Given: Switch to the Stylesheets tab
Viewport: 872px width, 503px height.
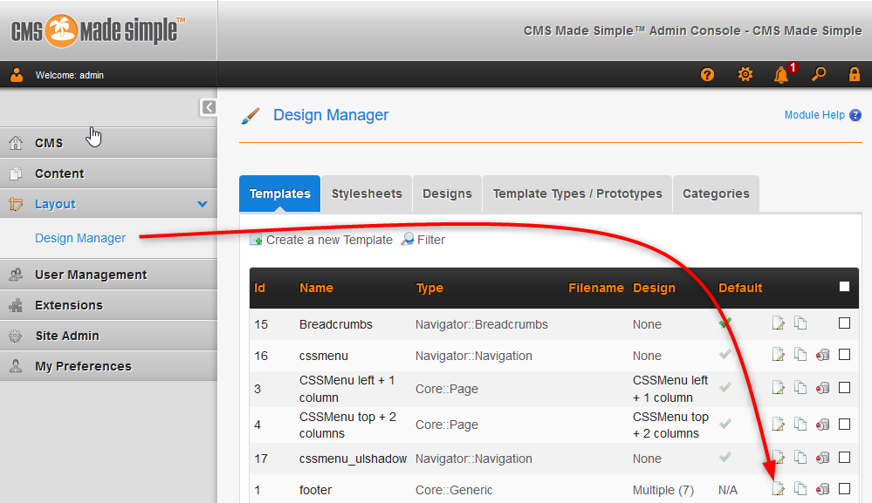Looking at the screenshot, I should tap(367, 194).
